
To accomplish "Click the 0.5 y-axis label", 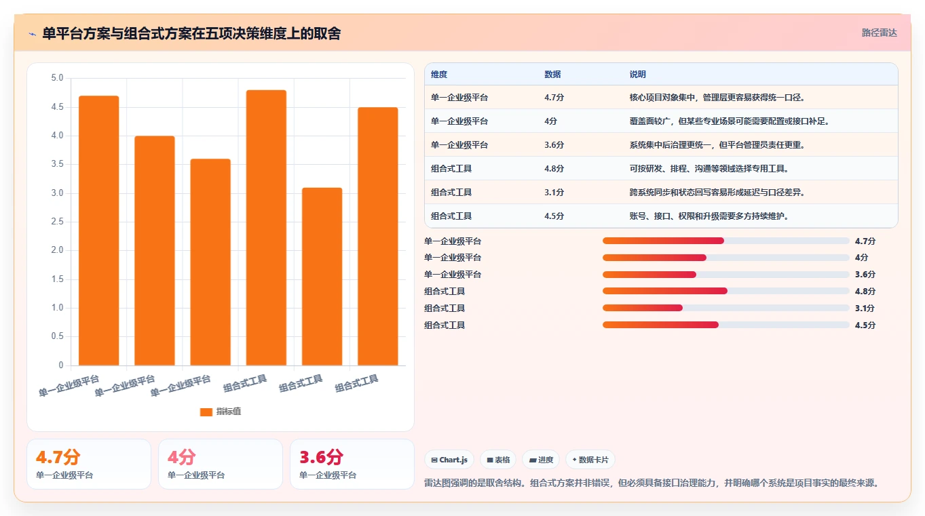I will (57, 336).
